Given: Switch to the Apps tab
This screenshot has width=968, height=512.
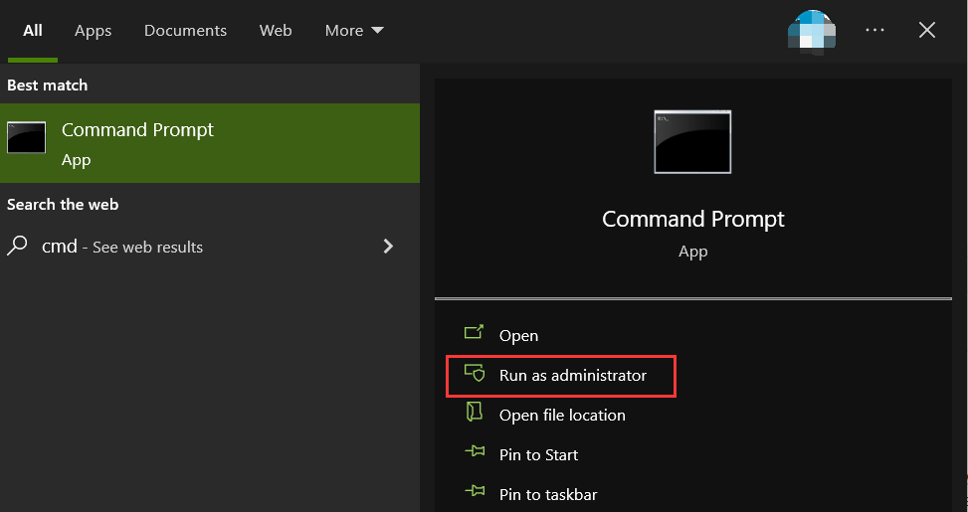Looking at the screenshot, I should click(94, 30).
